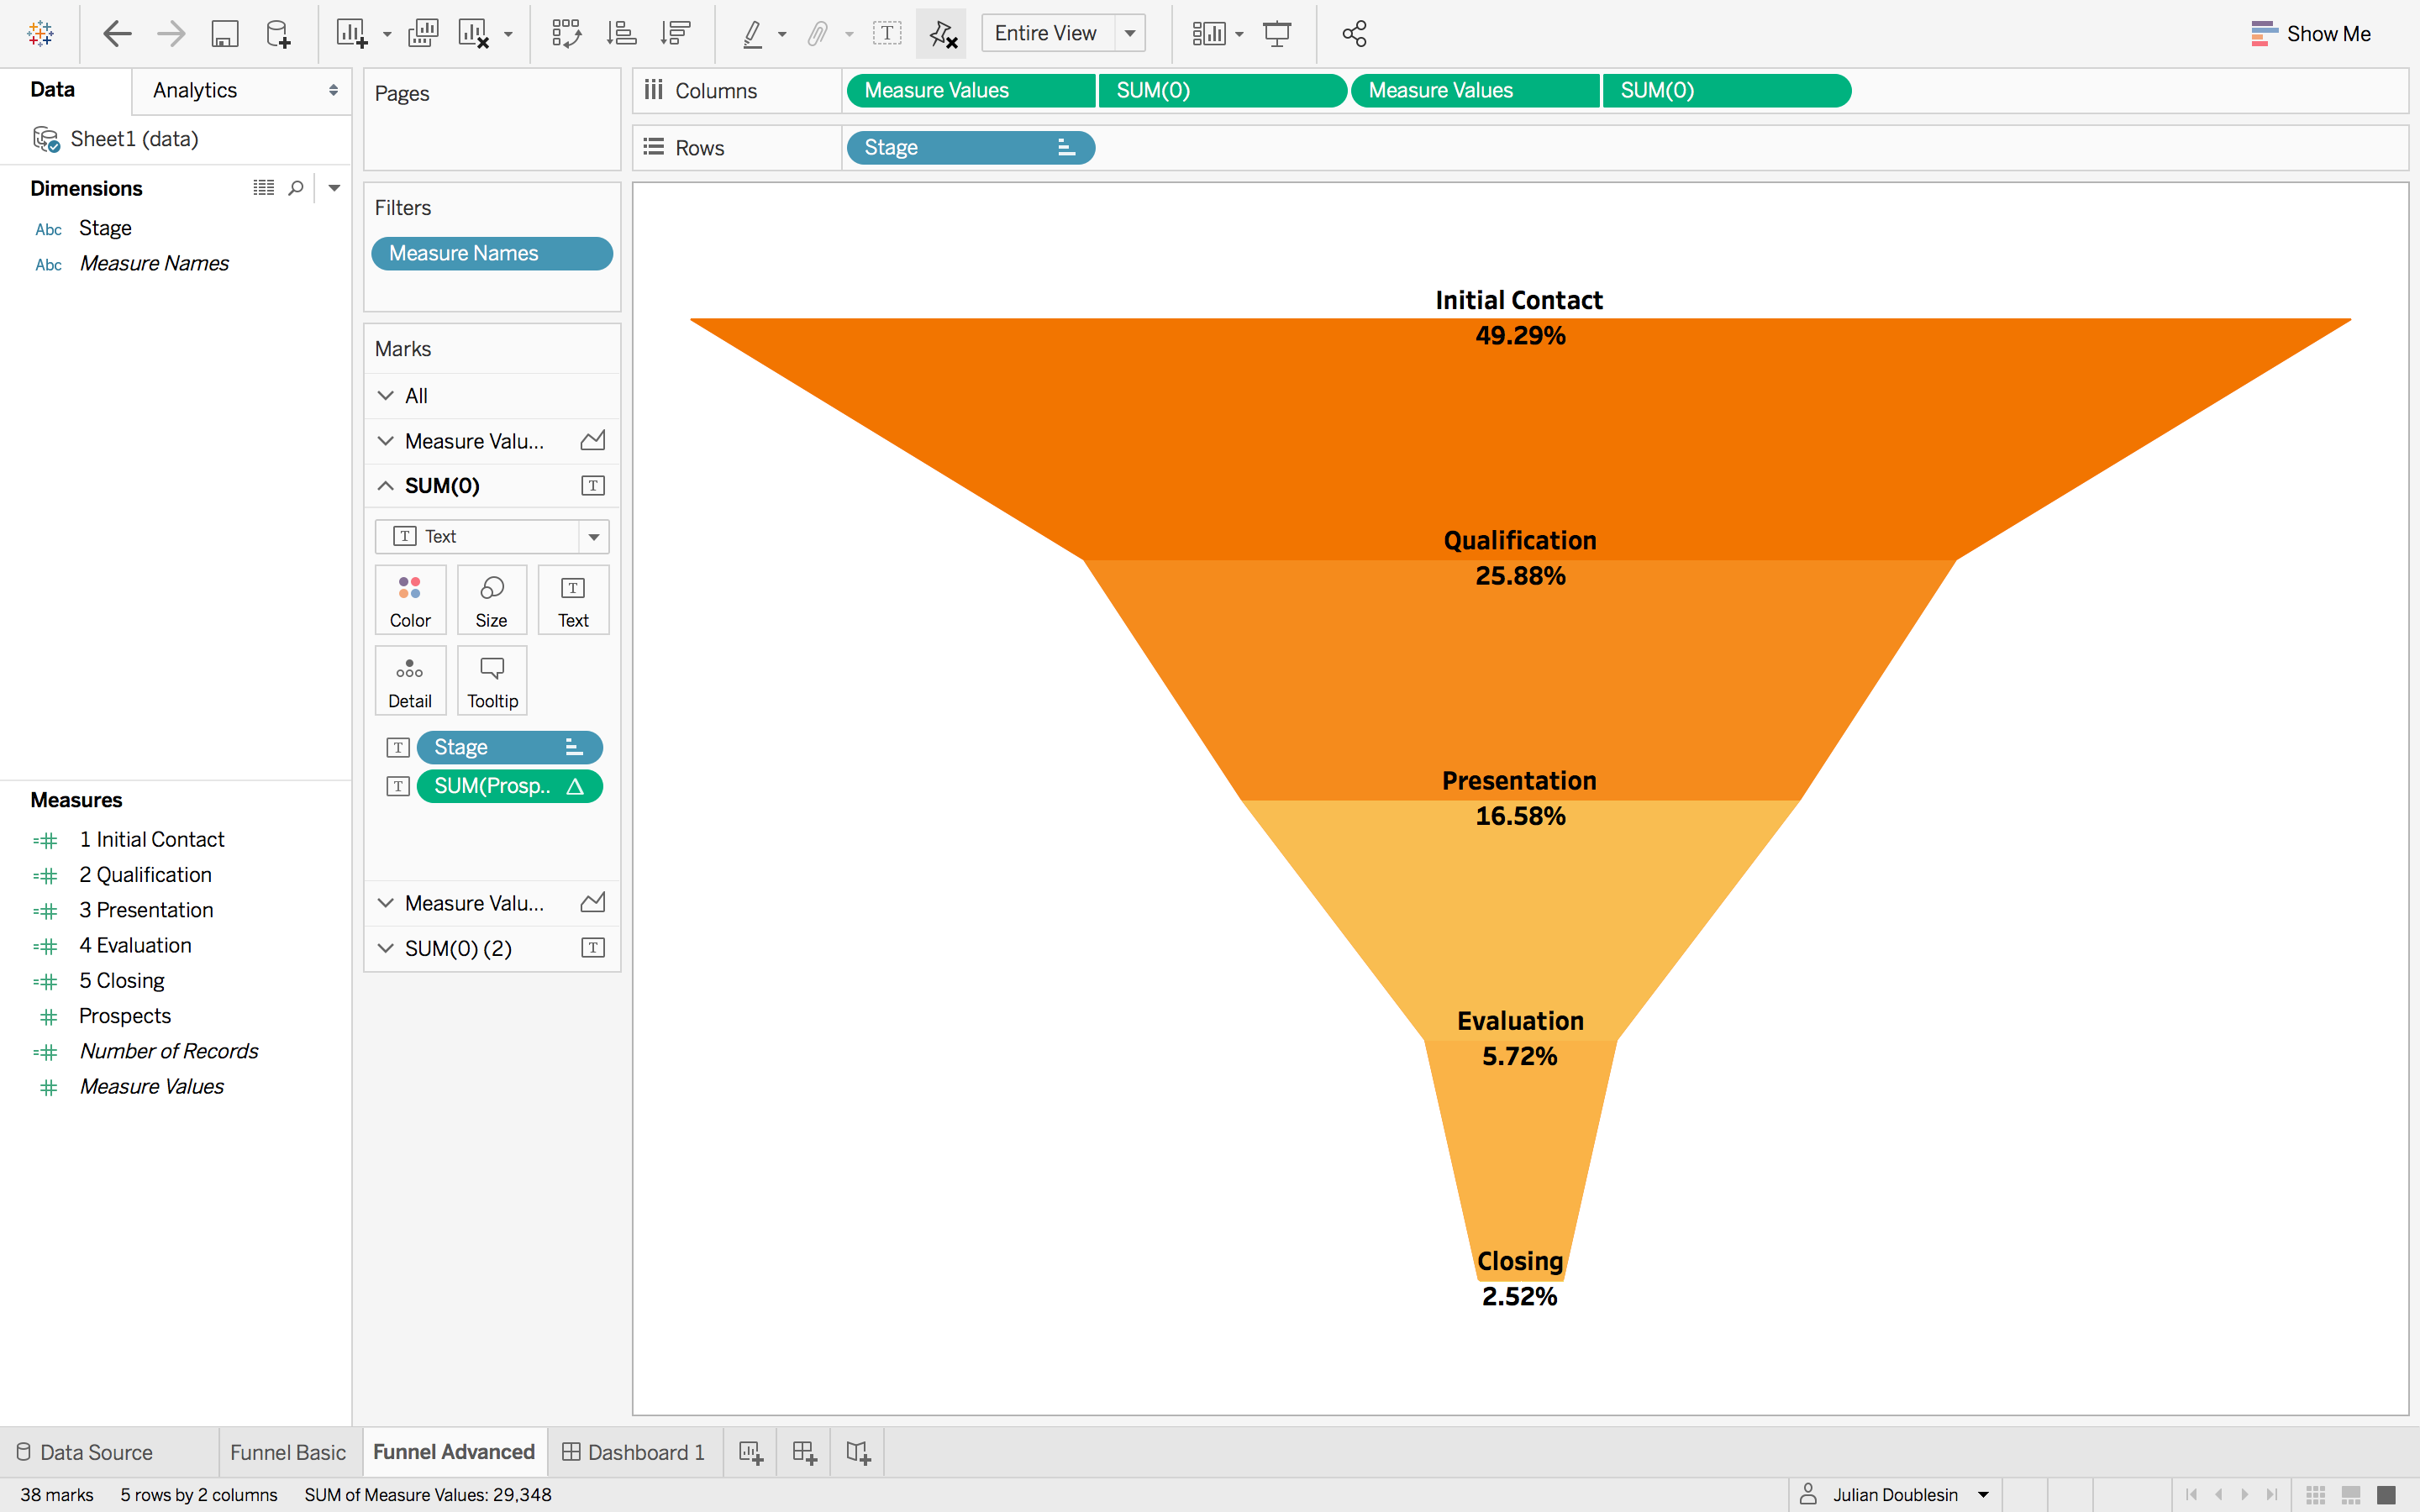Add a new worksheet tab icon
2420x1512 pixels.
(751, 1453)
